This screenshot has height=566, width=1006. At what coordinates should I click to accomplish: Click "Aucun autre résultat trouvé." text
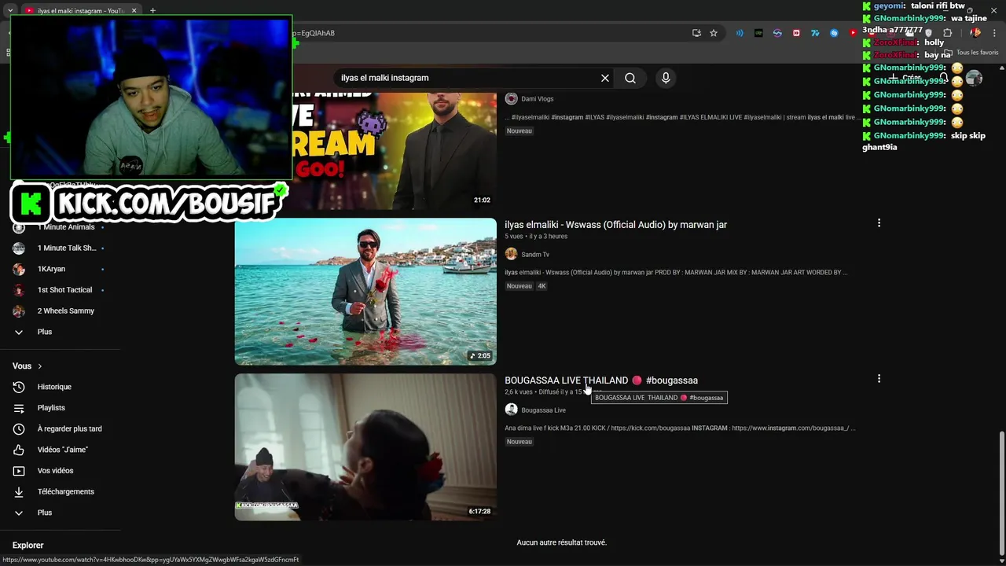562,542
